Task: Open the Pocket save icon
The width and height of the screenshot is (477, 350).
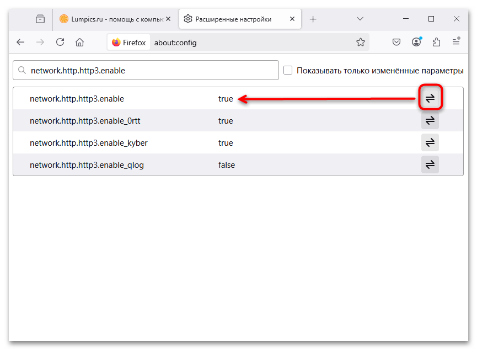Action: click(x=396, y=42)
